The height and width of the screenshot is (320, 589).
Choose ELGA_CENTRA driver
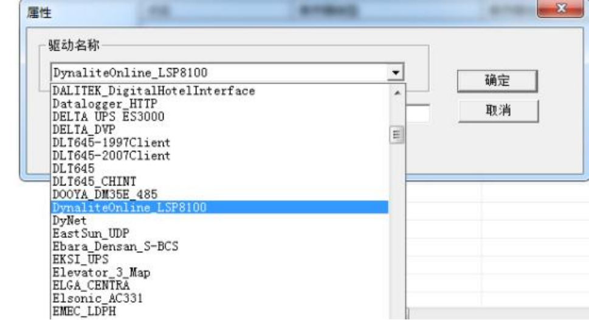[220, 285]
